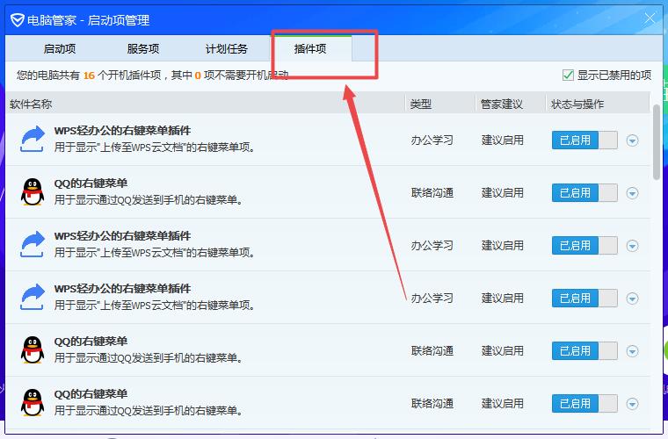Expand options arrow for third WPS plugin
The image size is (668, 439).
pos(632,299)
